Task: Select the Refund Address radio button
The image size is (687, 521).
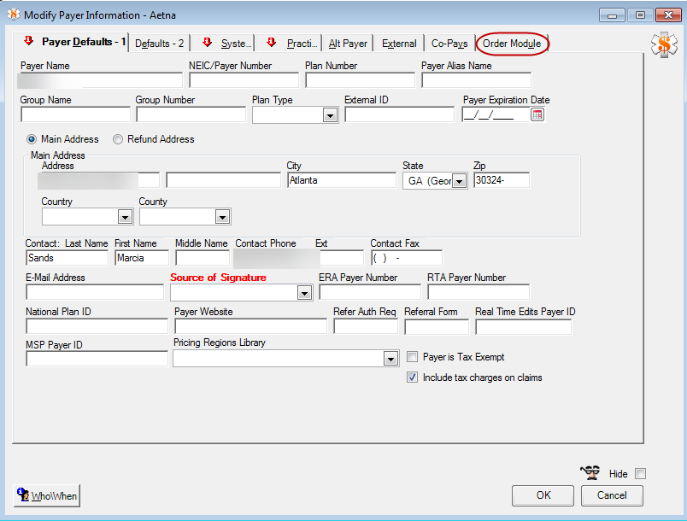Action: (x=118, y=139)
